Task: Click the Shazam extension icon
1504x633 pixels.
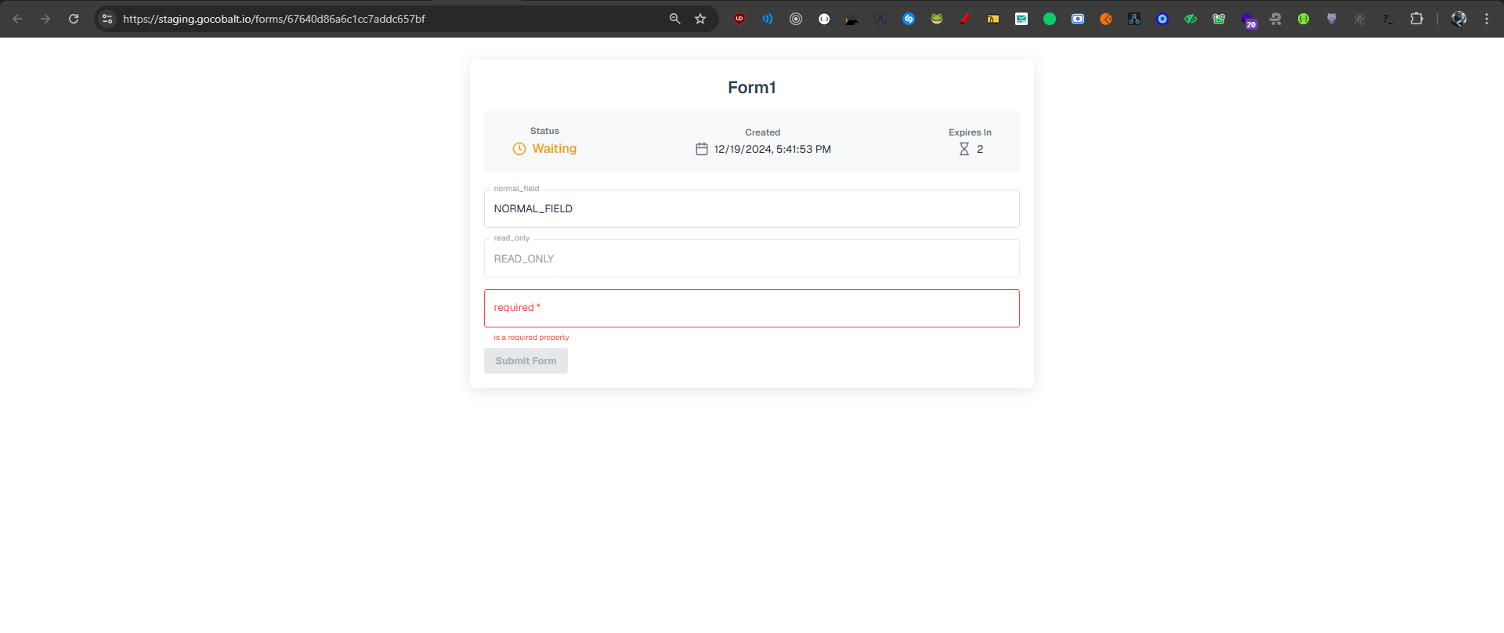Action: point(909,19)
